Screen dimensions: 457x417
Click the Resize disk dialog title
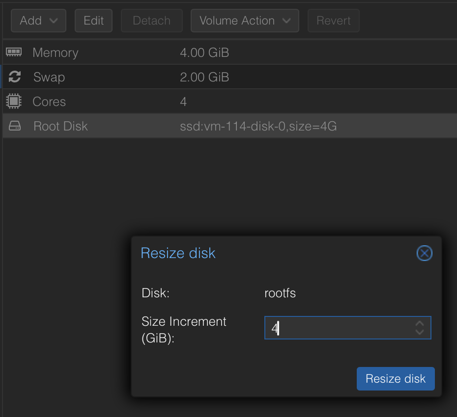point(178,253)
